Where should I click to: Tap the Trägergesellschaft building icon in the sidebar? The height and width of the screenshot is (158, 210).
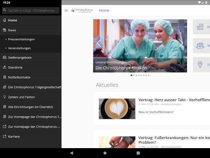(5, 87)
